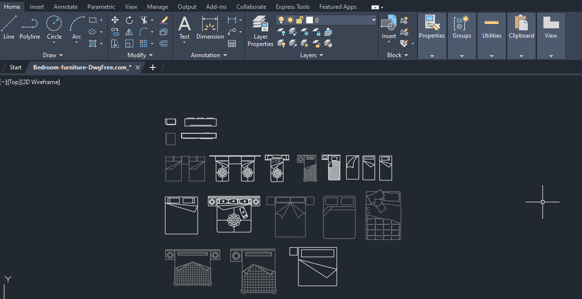This screenshot has height=299, width=582.
Task: Select the Arc tool icon
Action: pos(77,23)
